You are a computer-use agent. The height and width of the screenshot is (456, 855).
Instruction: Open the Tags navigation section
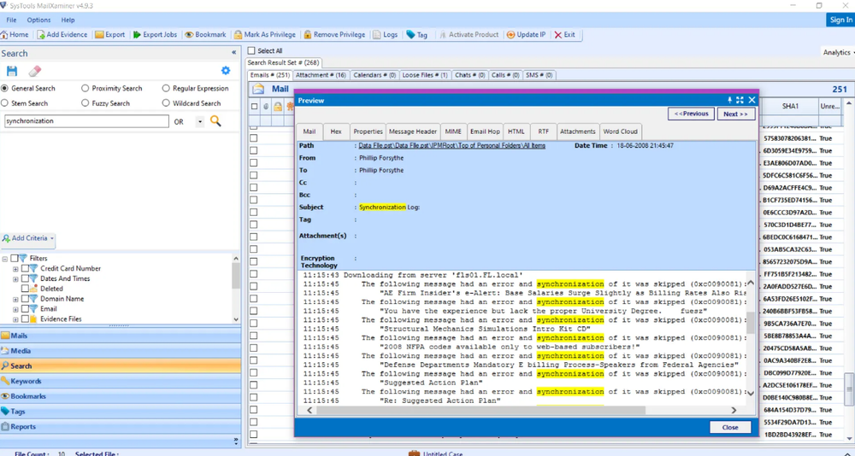click(x=121, y=412)
